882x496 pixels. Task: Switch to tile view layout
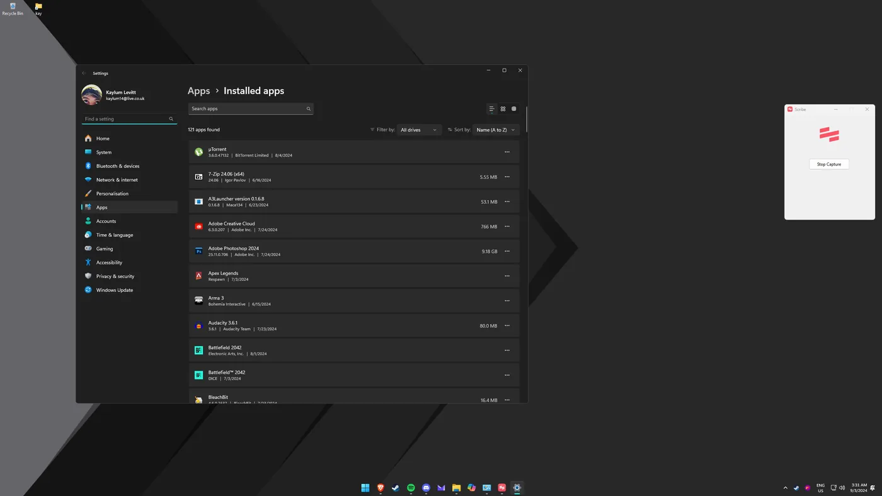coord(513,109)
